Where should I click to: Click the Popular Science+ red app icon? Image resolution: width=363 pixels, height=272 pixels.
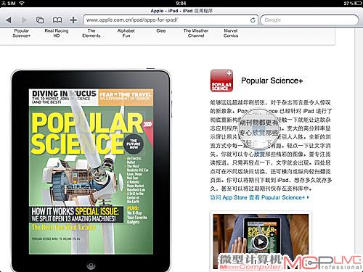click(221, 81)
